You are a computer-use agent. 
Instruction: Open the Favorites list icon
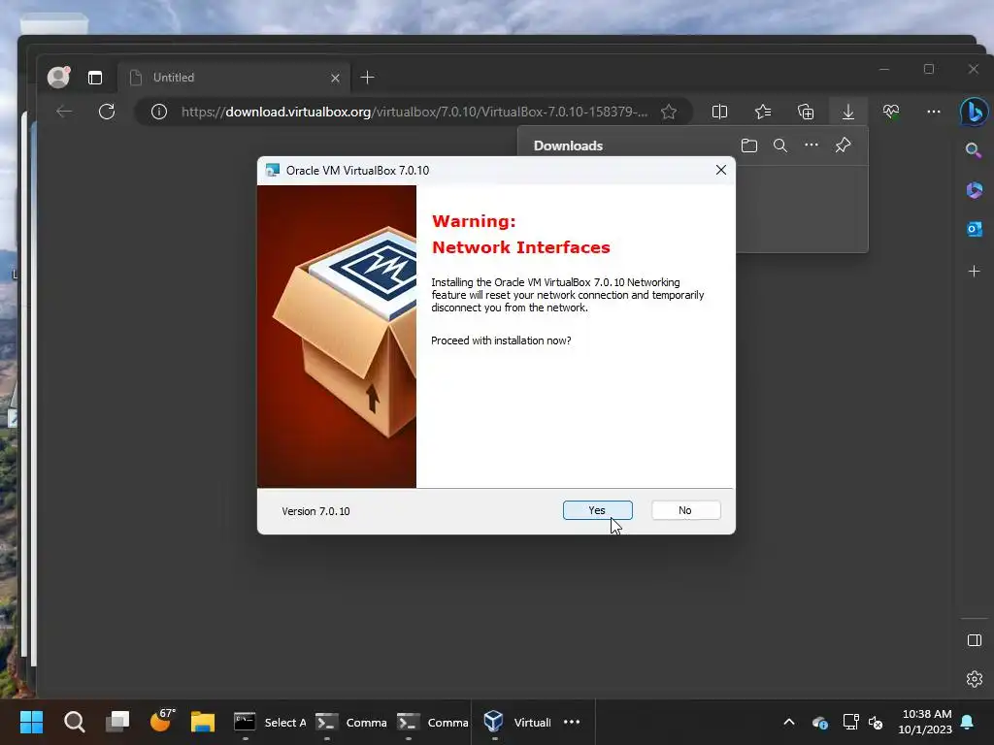[x=763, y=113]
